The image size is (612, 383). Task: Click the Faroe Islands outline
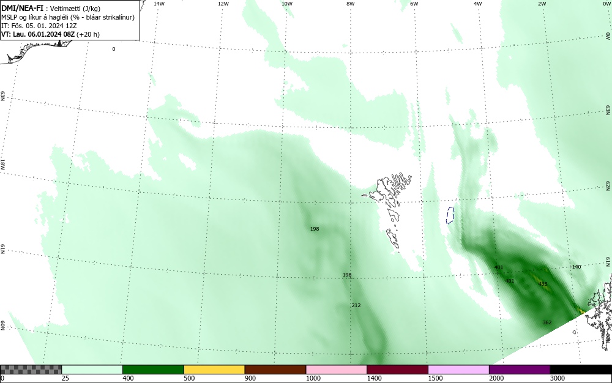click(x=387, y=210)
